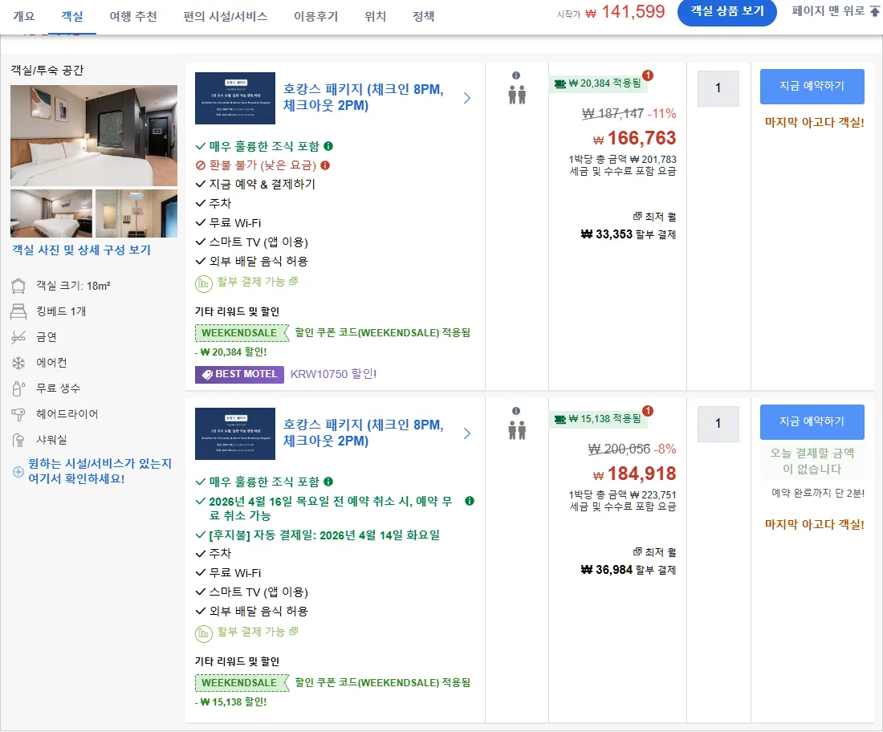Click the 객실 상품 보기 button
Viewport: 883px width, 732px height.
726,12
